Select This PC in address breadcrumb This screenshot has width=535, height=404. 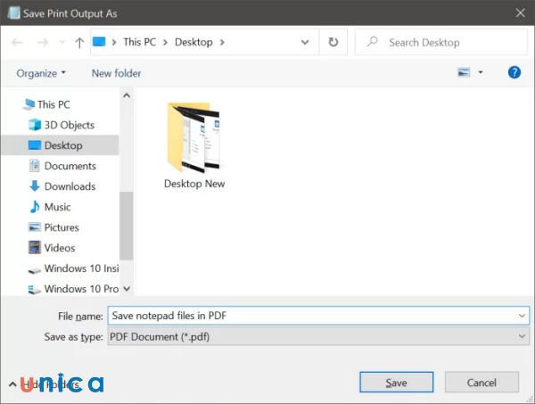(140, 42)
